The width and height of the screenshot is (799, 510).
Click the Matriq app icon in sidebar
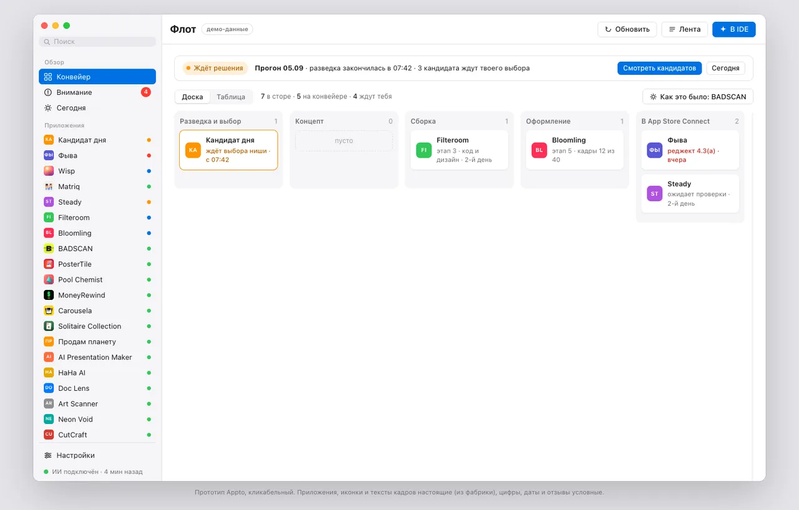[x=49, y=186]
